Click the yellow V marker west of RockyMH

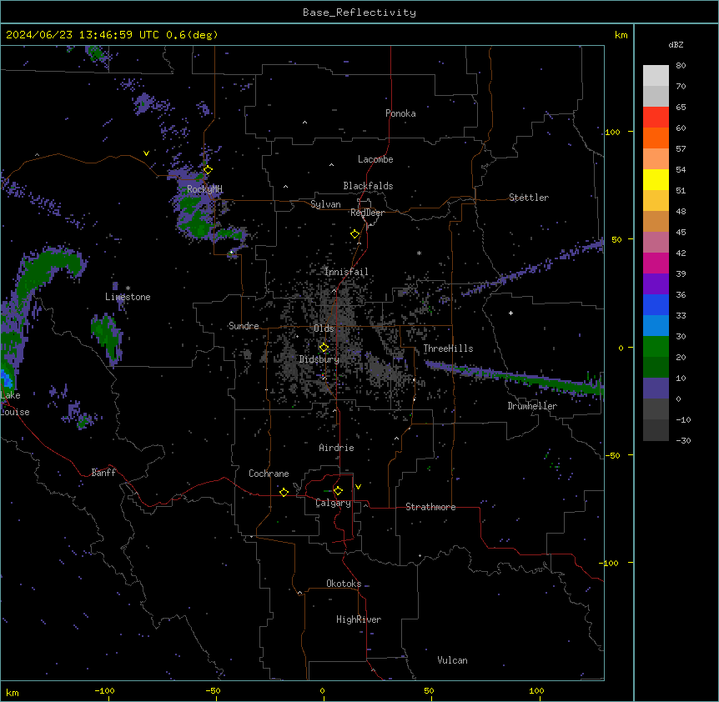(146, 153)
